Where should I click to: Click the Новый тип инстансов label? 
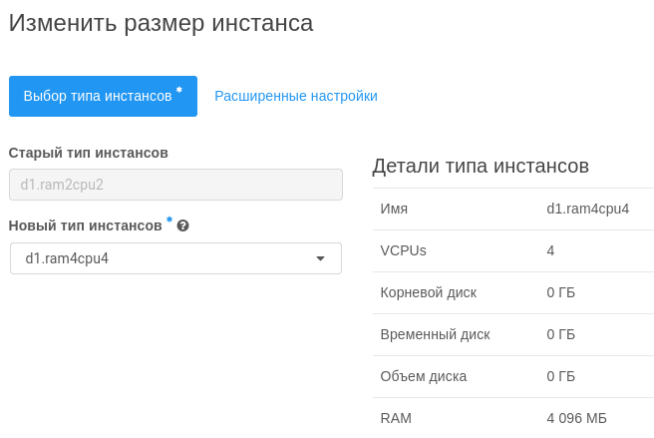click(x=85, y=225)
